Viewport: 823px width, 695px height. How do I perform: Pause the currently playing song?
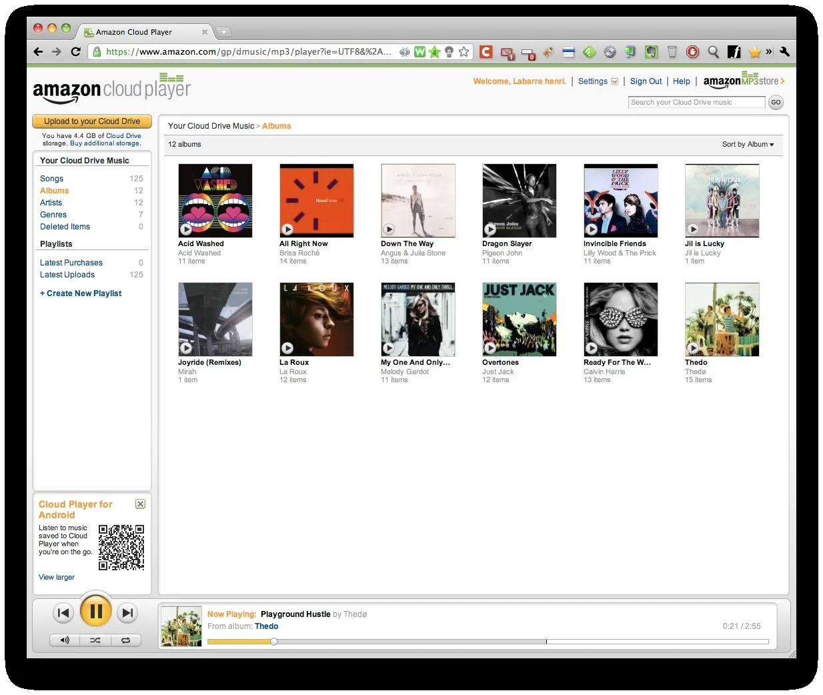[95, 610]
